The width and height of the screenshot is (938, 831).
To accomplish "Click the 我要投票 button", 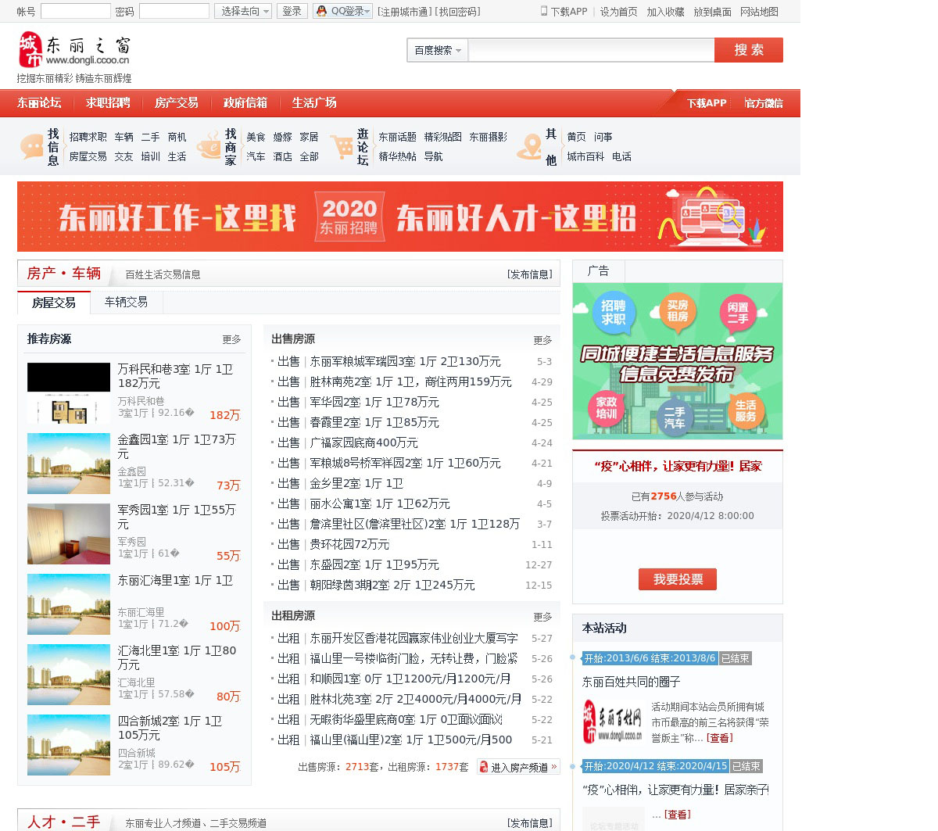I will pyautogui.click(x=678, y=579).
